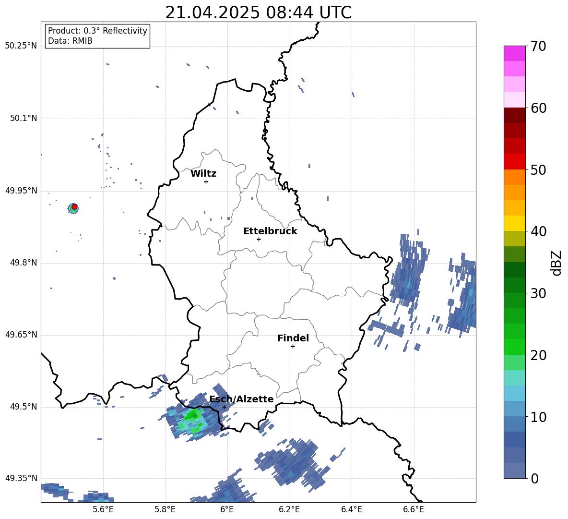Click the 6.4°E longitude label
The height and width of the screenshot is (519, 568).
point(351,509)
